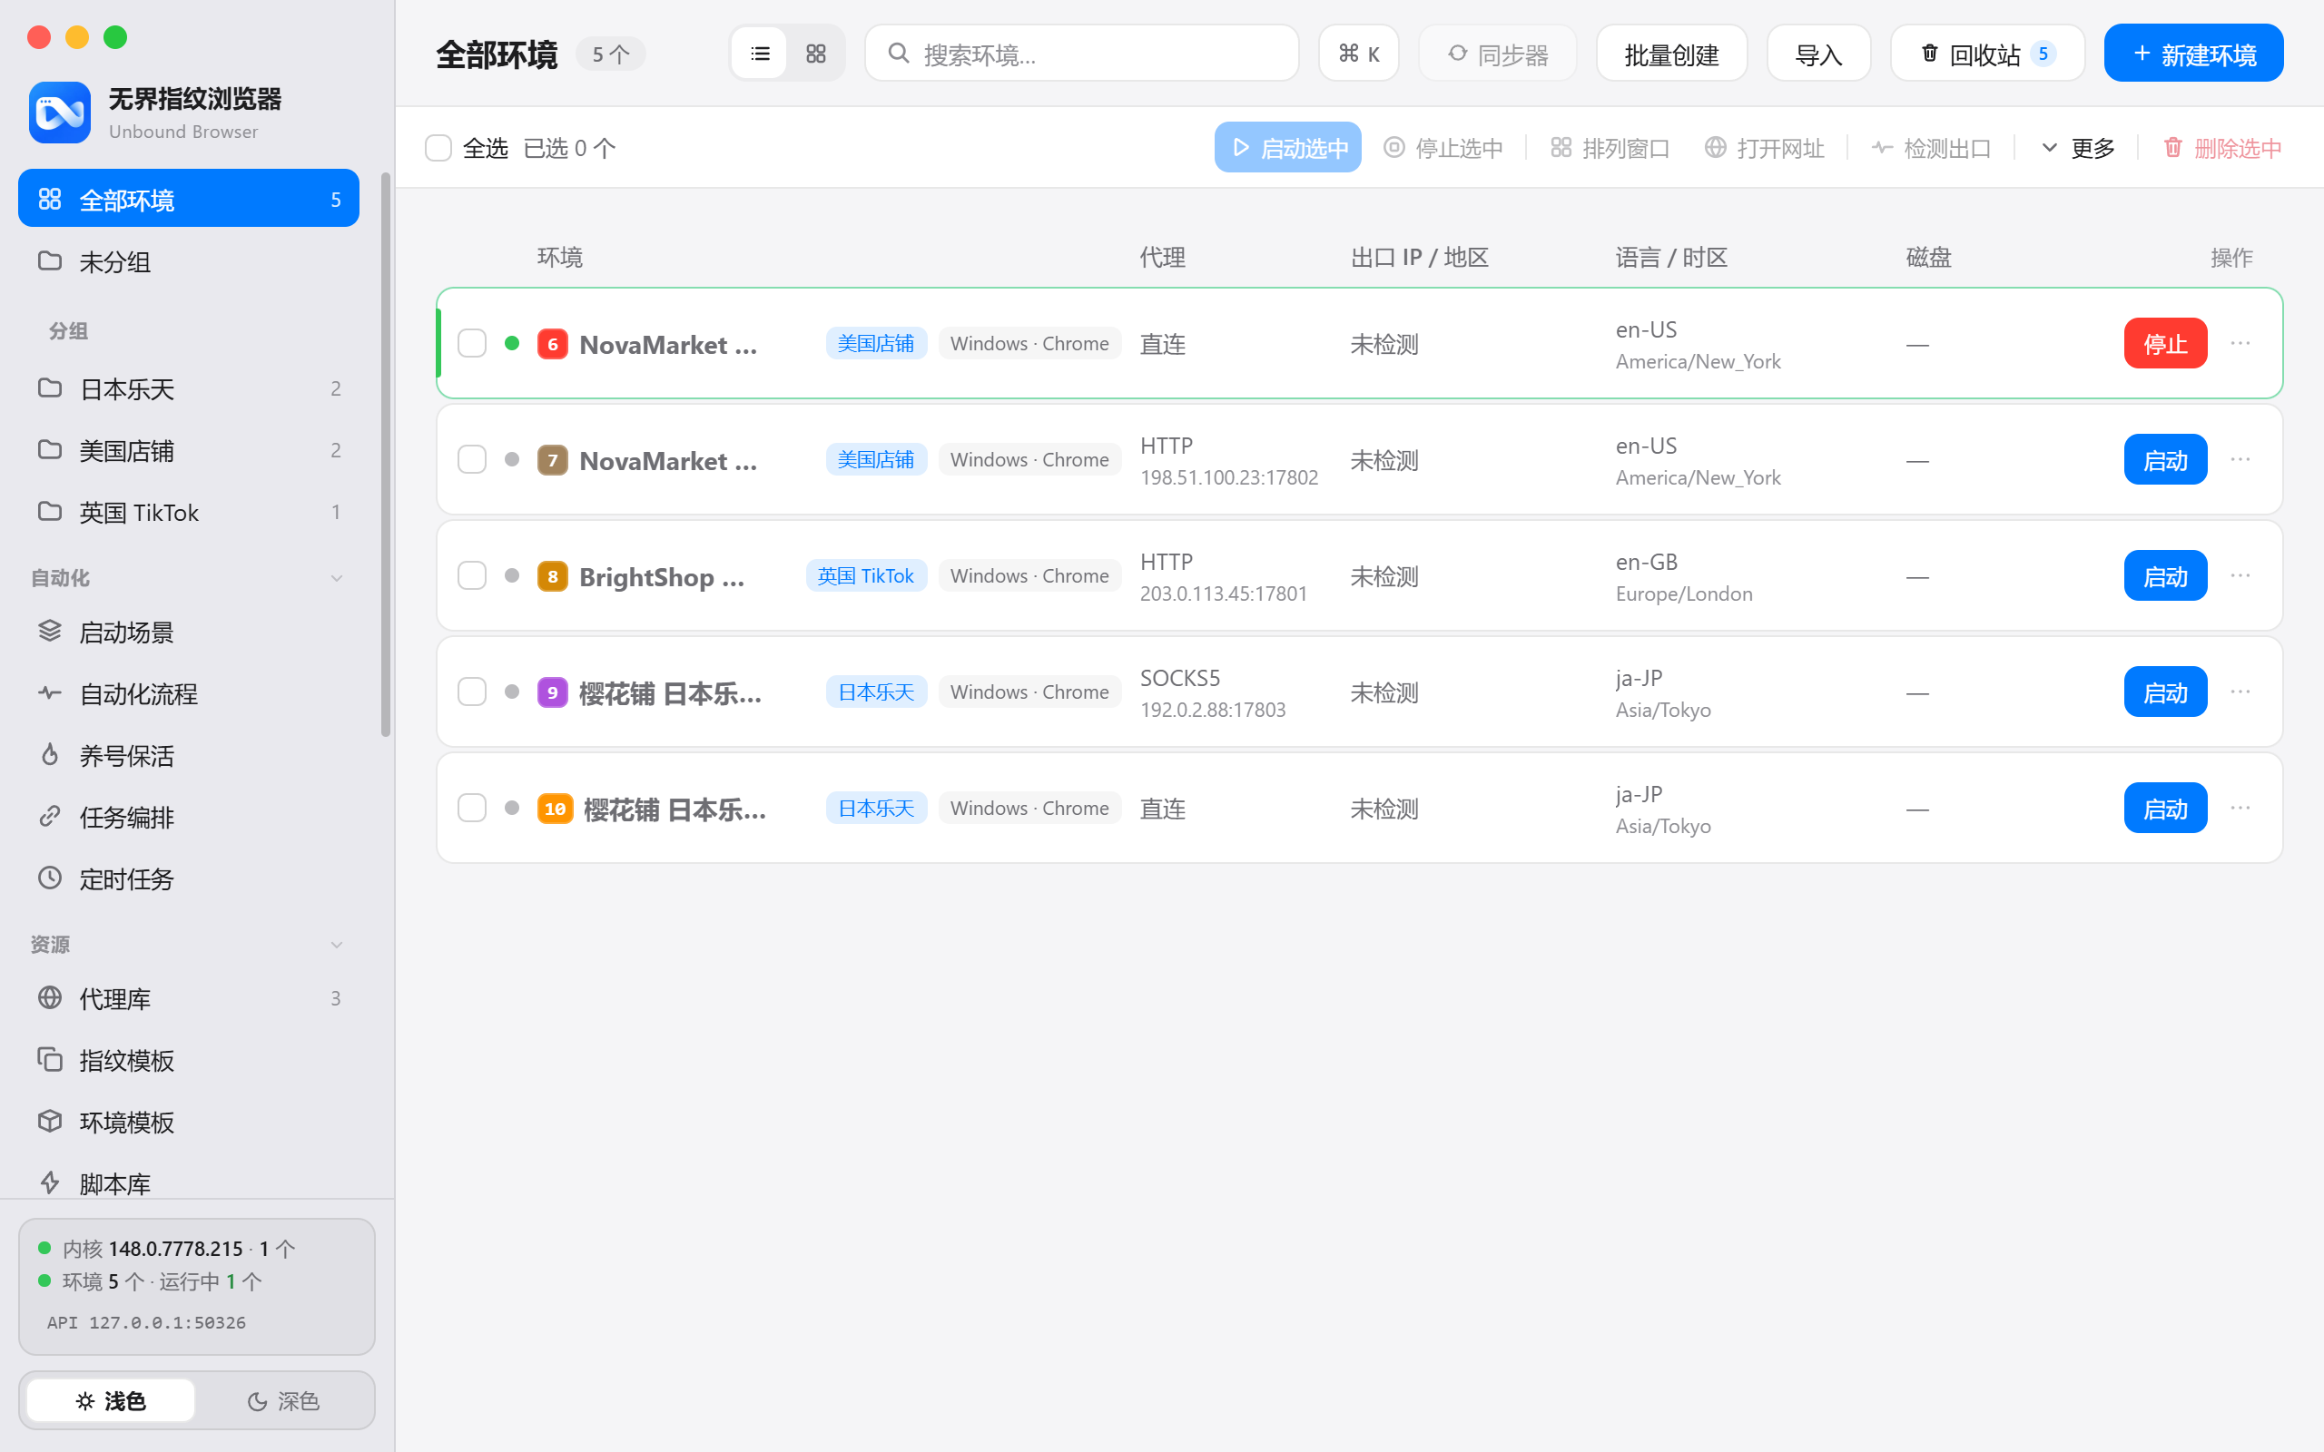Open the 英国 TikTok group
Viewport: 2324px width, 1452px height.
[x=188, y=512]
